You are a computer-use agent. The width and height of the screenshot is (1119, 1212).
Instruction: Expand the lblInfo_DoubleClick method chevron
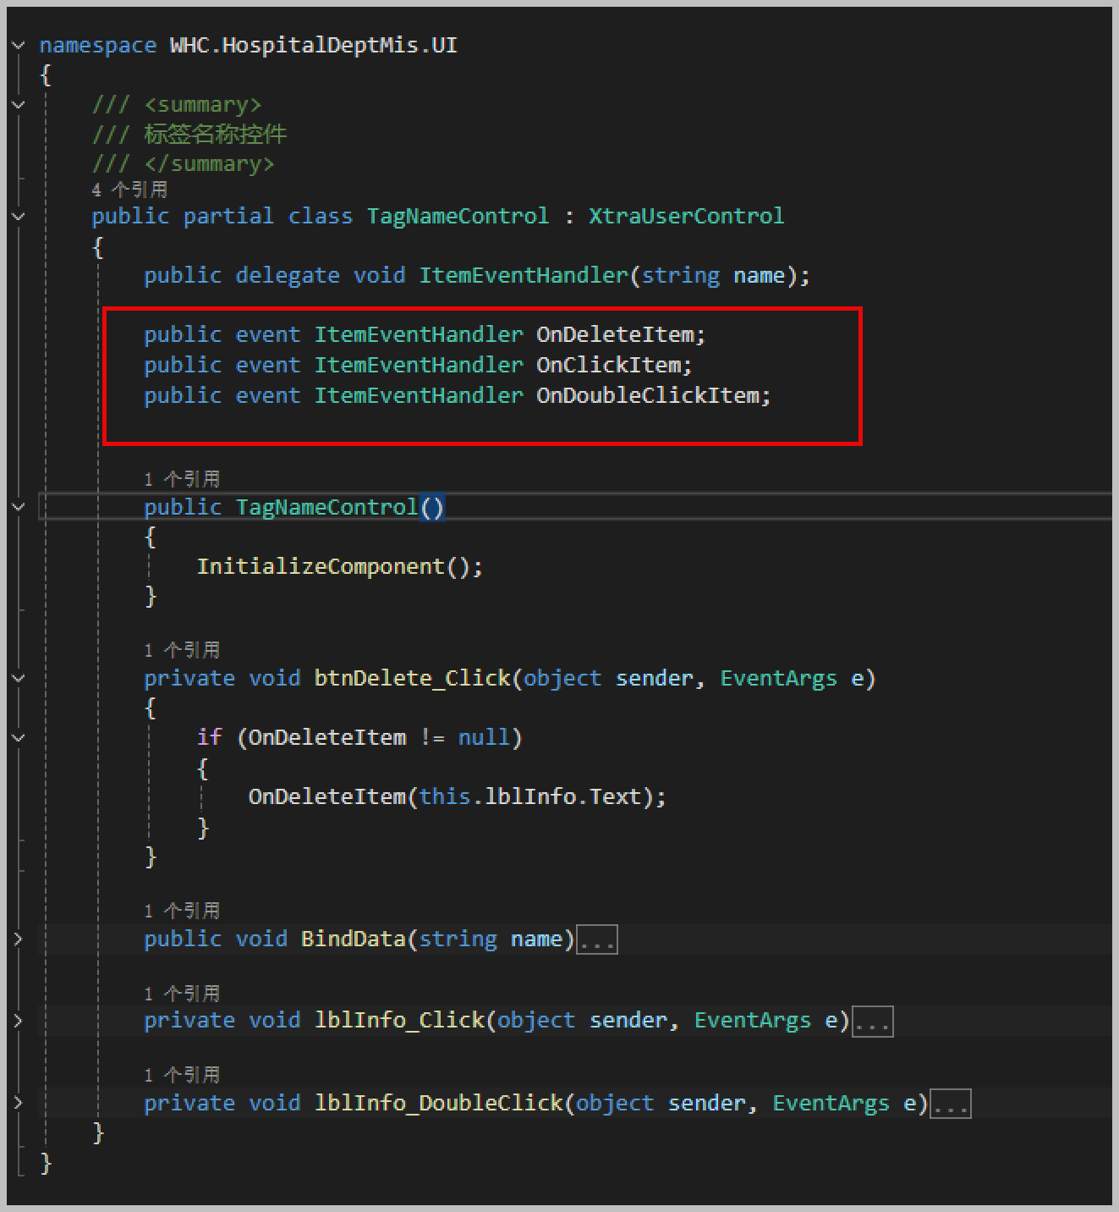(19, 1103)
